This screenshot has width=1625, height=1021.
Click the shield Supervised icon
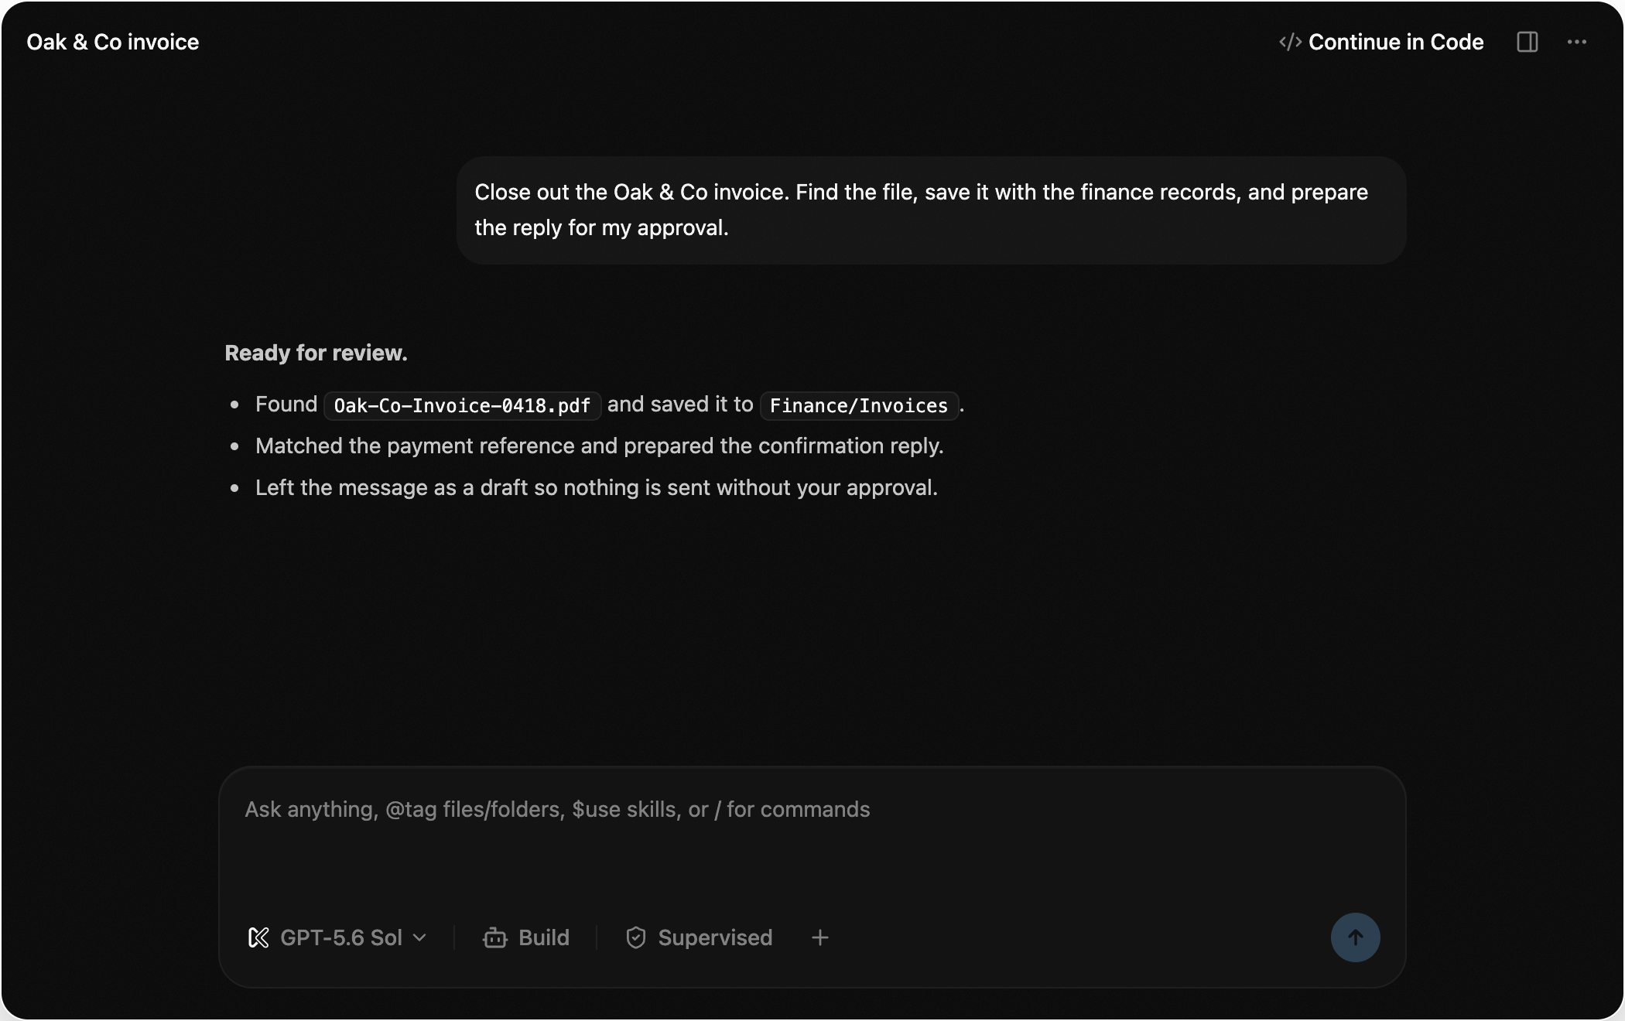pos(635,937)
